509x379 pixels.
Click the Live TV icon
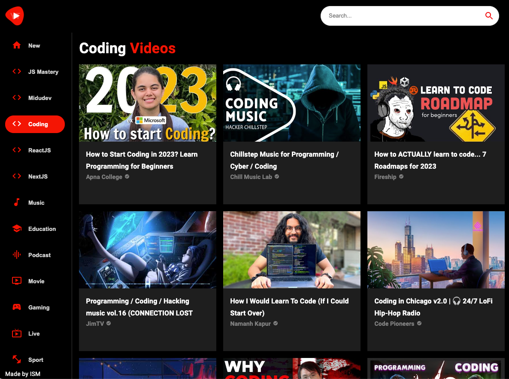coord(17,333)
